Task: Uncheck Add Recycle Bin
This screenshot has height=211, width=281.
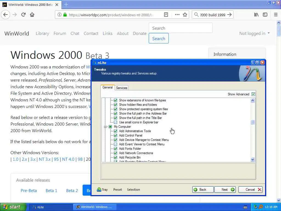Action: (116, 157)
